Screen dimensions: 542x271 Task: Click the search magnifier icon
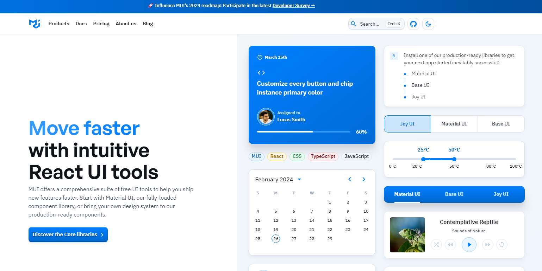(354, 24)
